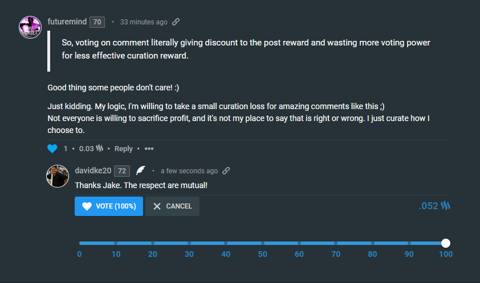Image resolution: width=480 pixels, height=283 pixels.
Task: Open futuremind's avatar profile picture
Action: click(x=30, y=27)
